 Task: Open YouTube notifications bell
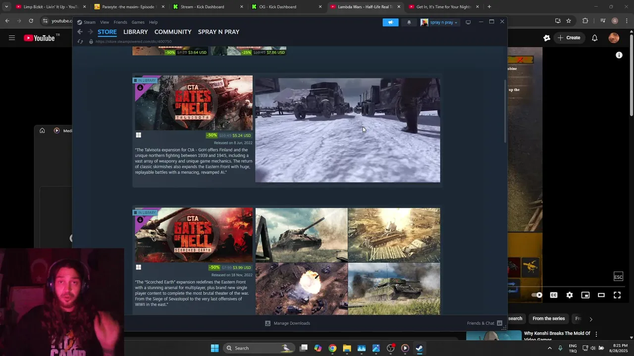pyautogui.click(x=594, y=38)
